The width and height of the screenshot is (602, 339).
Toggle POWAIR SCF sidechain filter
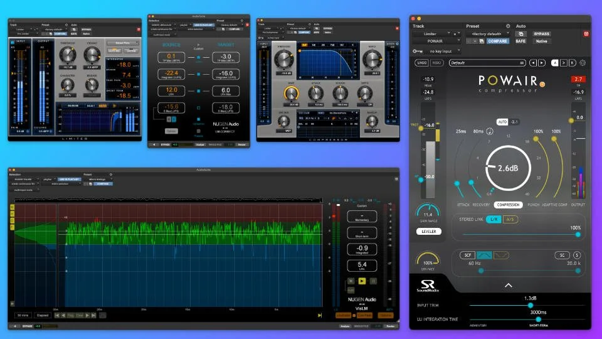[x=467, y=256]
